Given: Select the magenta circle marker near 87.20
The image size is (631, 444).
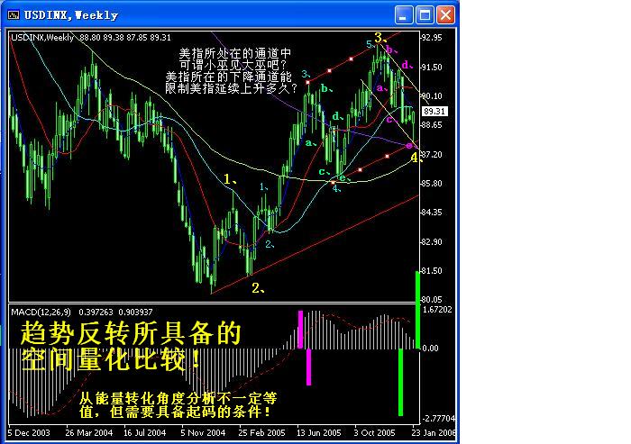Looking at the screenshot, I should 409,146.
